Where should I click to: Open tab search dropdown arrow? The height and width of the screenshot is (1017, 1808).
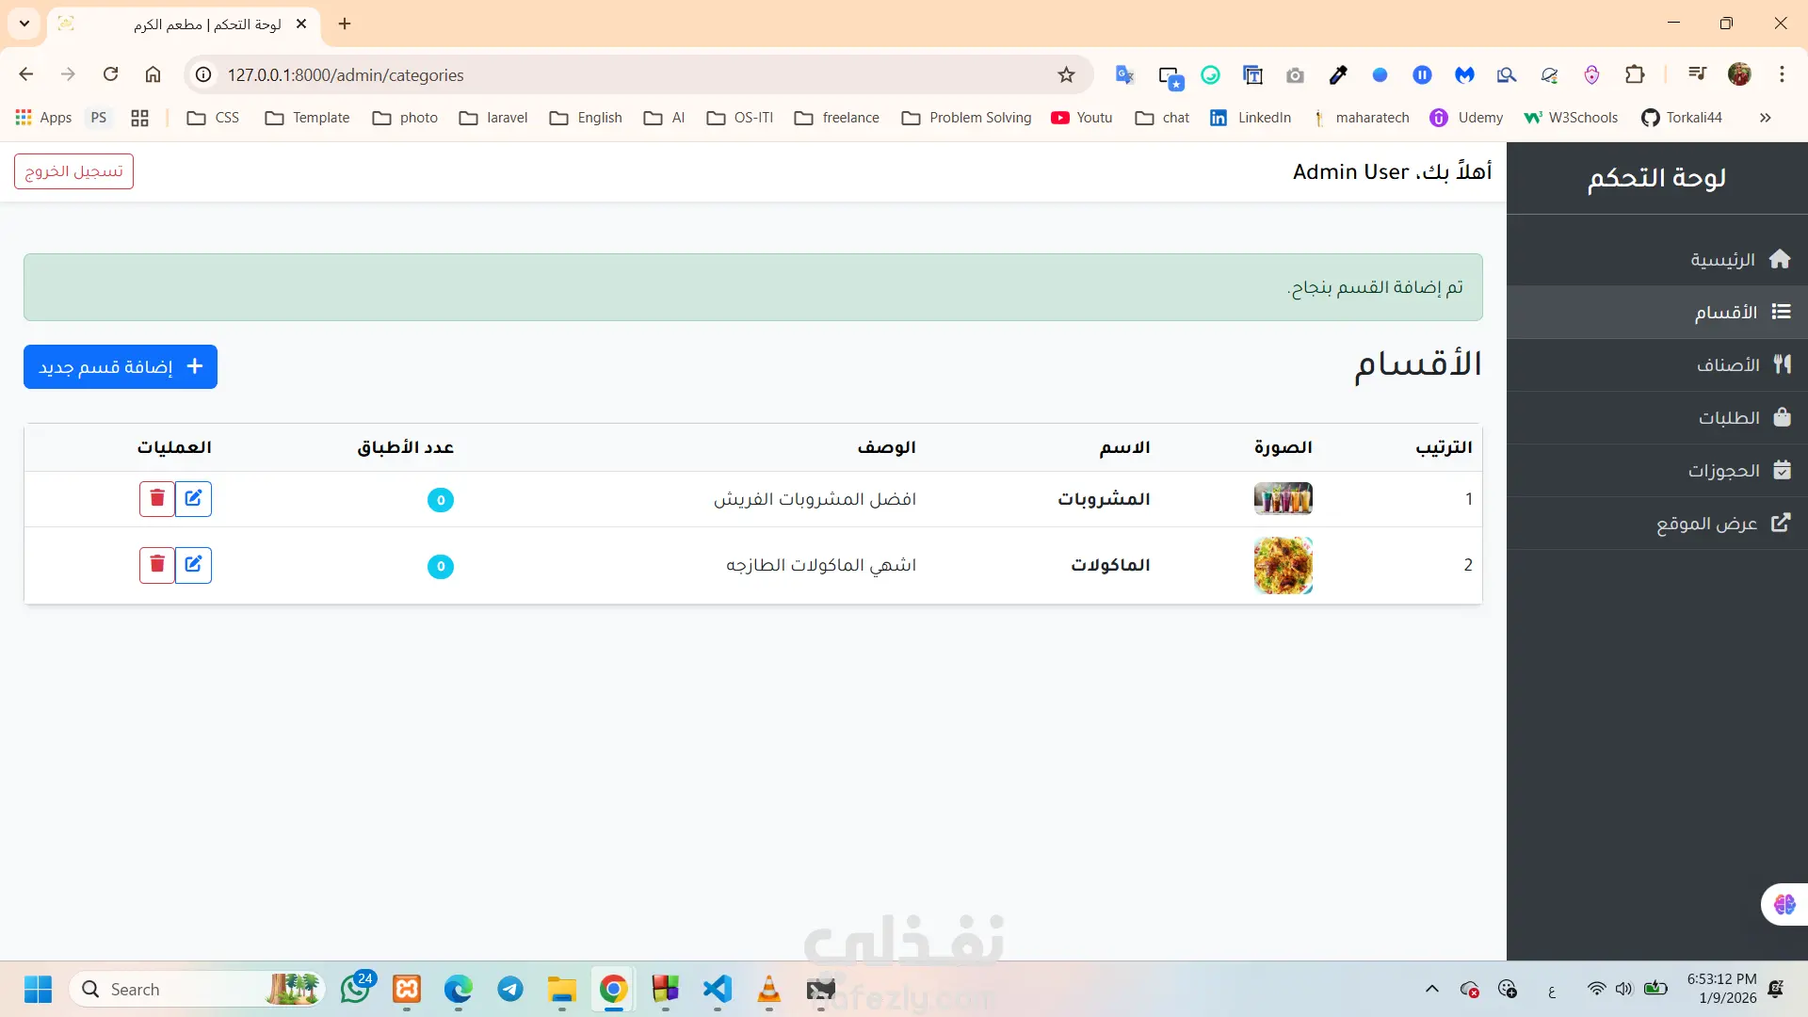[24, 24]
